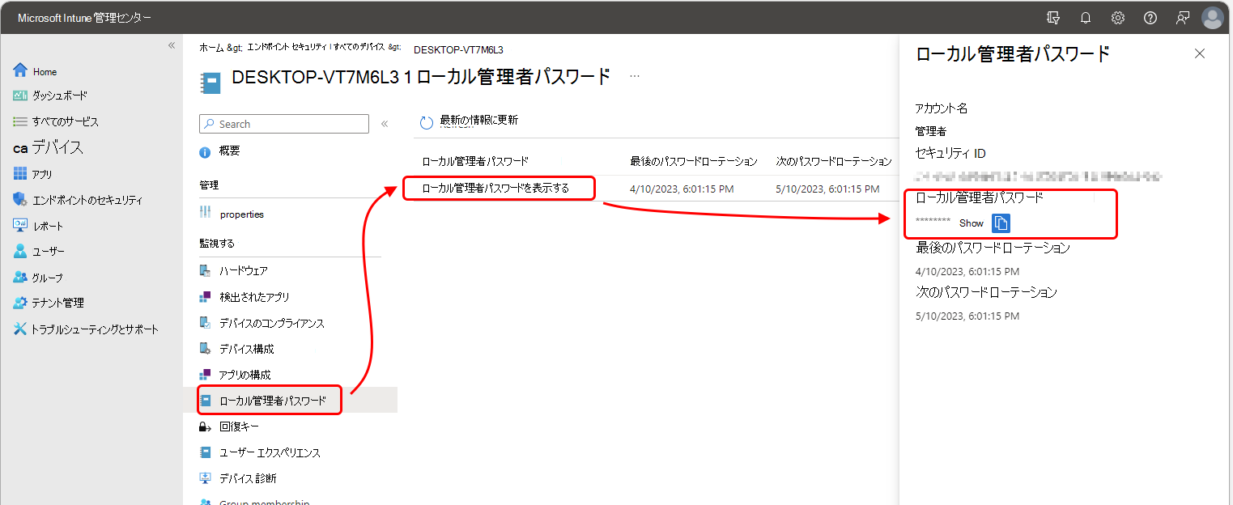Screen dimensions: 1233x505
Task: Open the feedback icon in header
Action: coord(1183,18)
